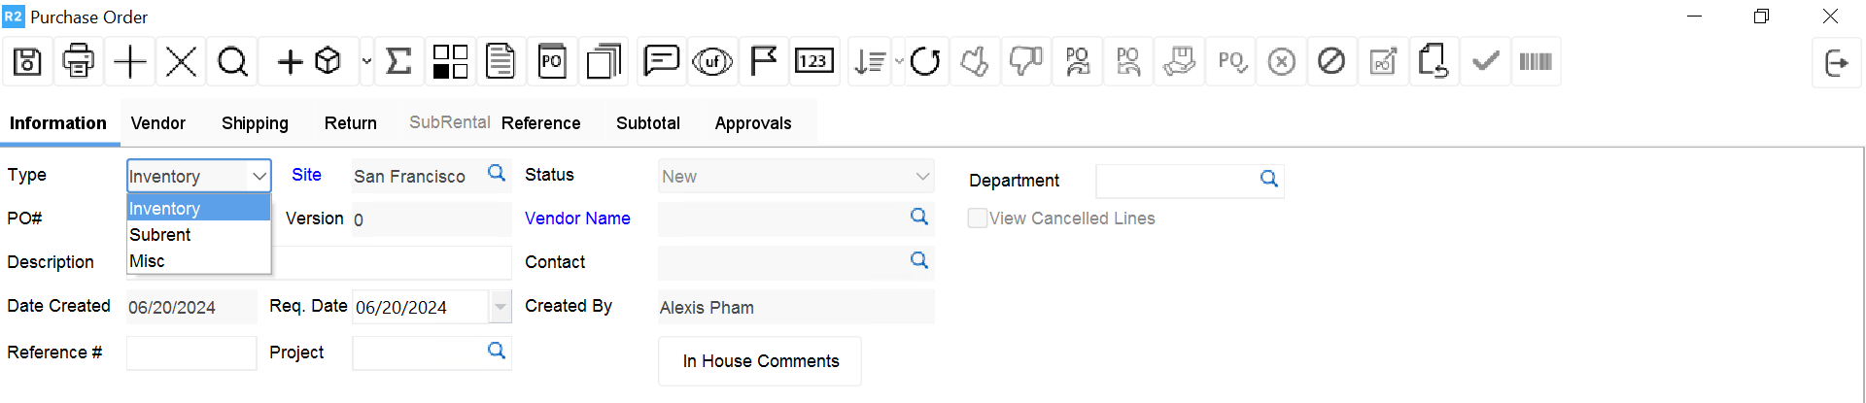1866x403 pixels.
Task: Open the Req. Date picker dropdown arrow
Action: point(501,307)
